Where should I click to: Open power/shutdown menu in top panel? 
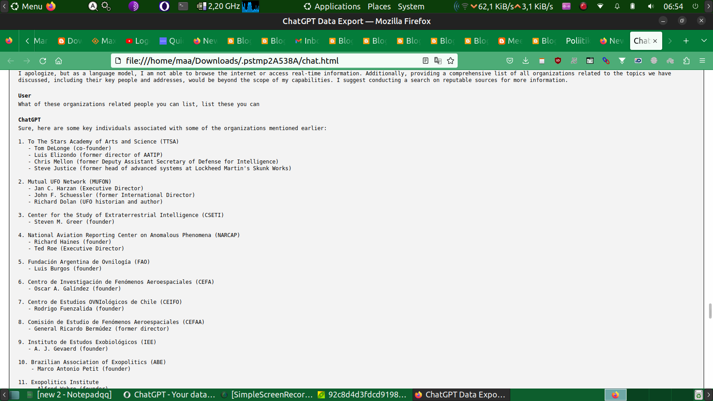[695, 6]
